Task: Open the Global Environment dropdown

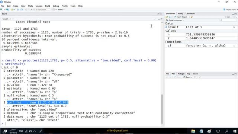Action: point(175,20)
